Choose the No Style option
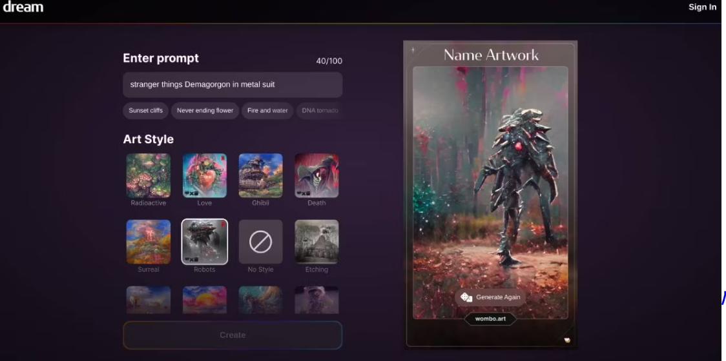Screen dimensions: 726x361 260,242
